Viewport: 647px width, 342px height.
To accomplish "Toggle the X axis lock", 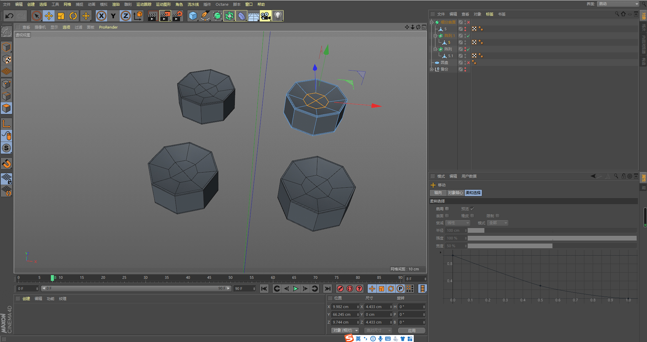I will (x=101, y=16).
